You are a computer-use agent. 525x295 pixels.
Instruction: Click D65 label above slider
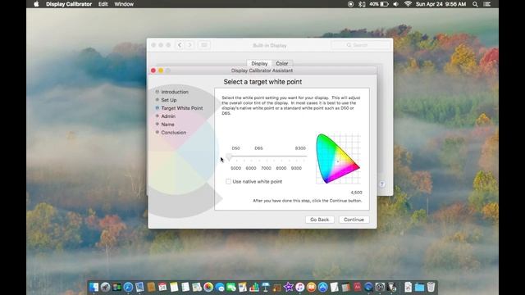point(258,148)
